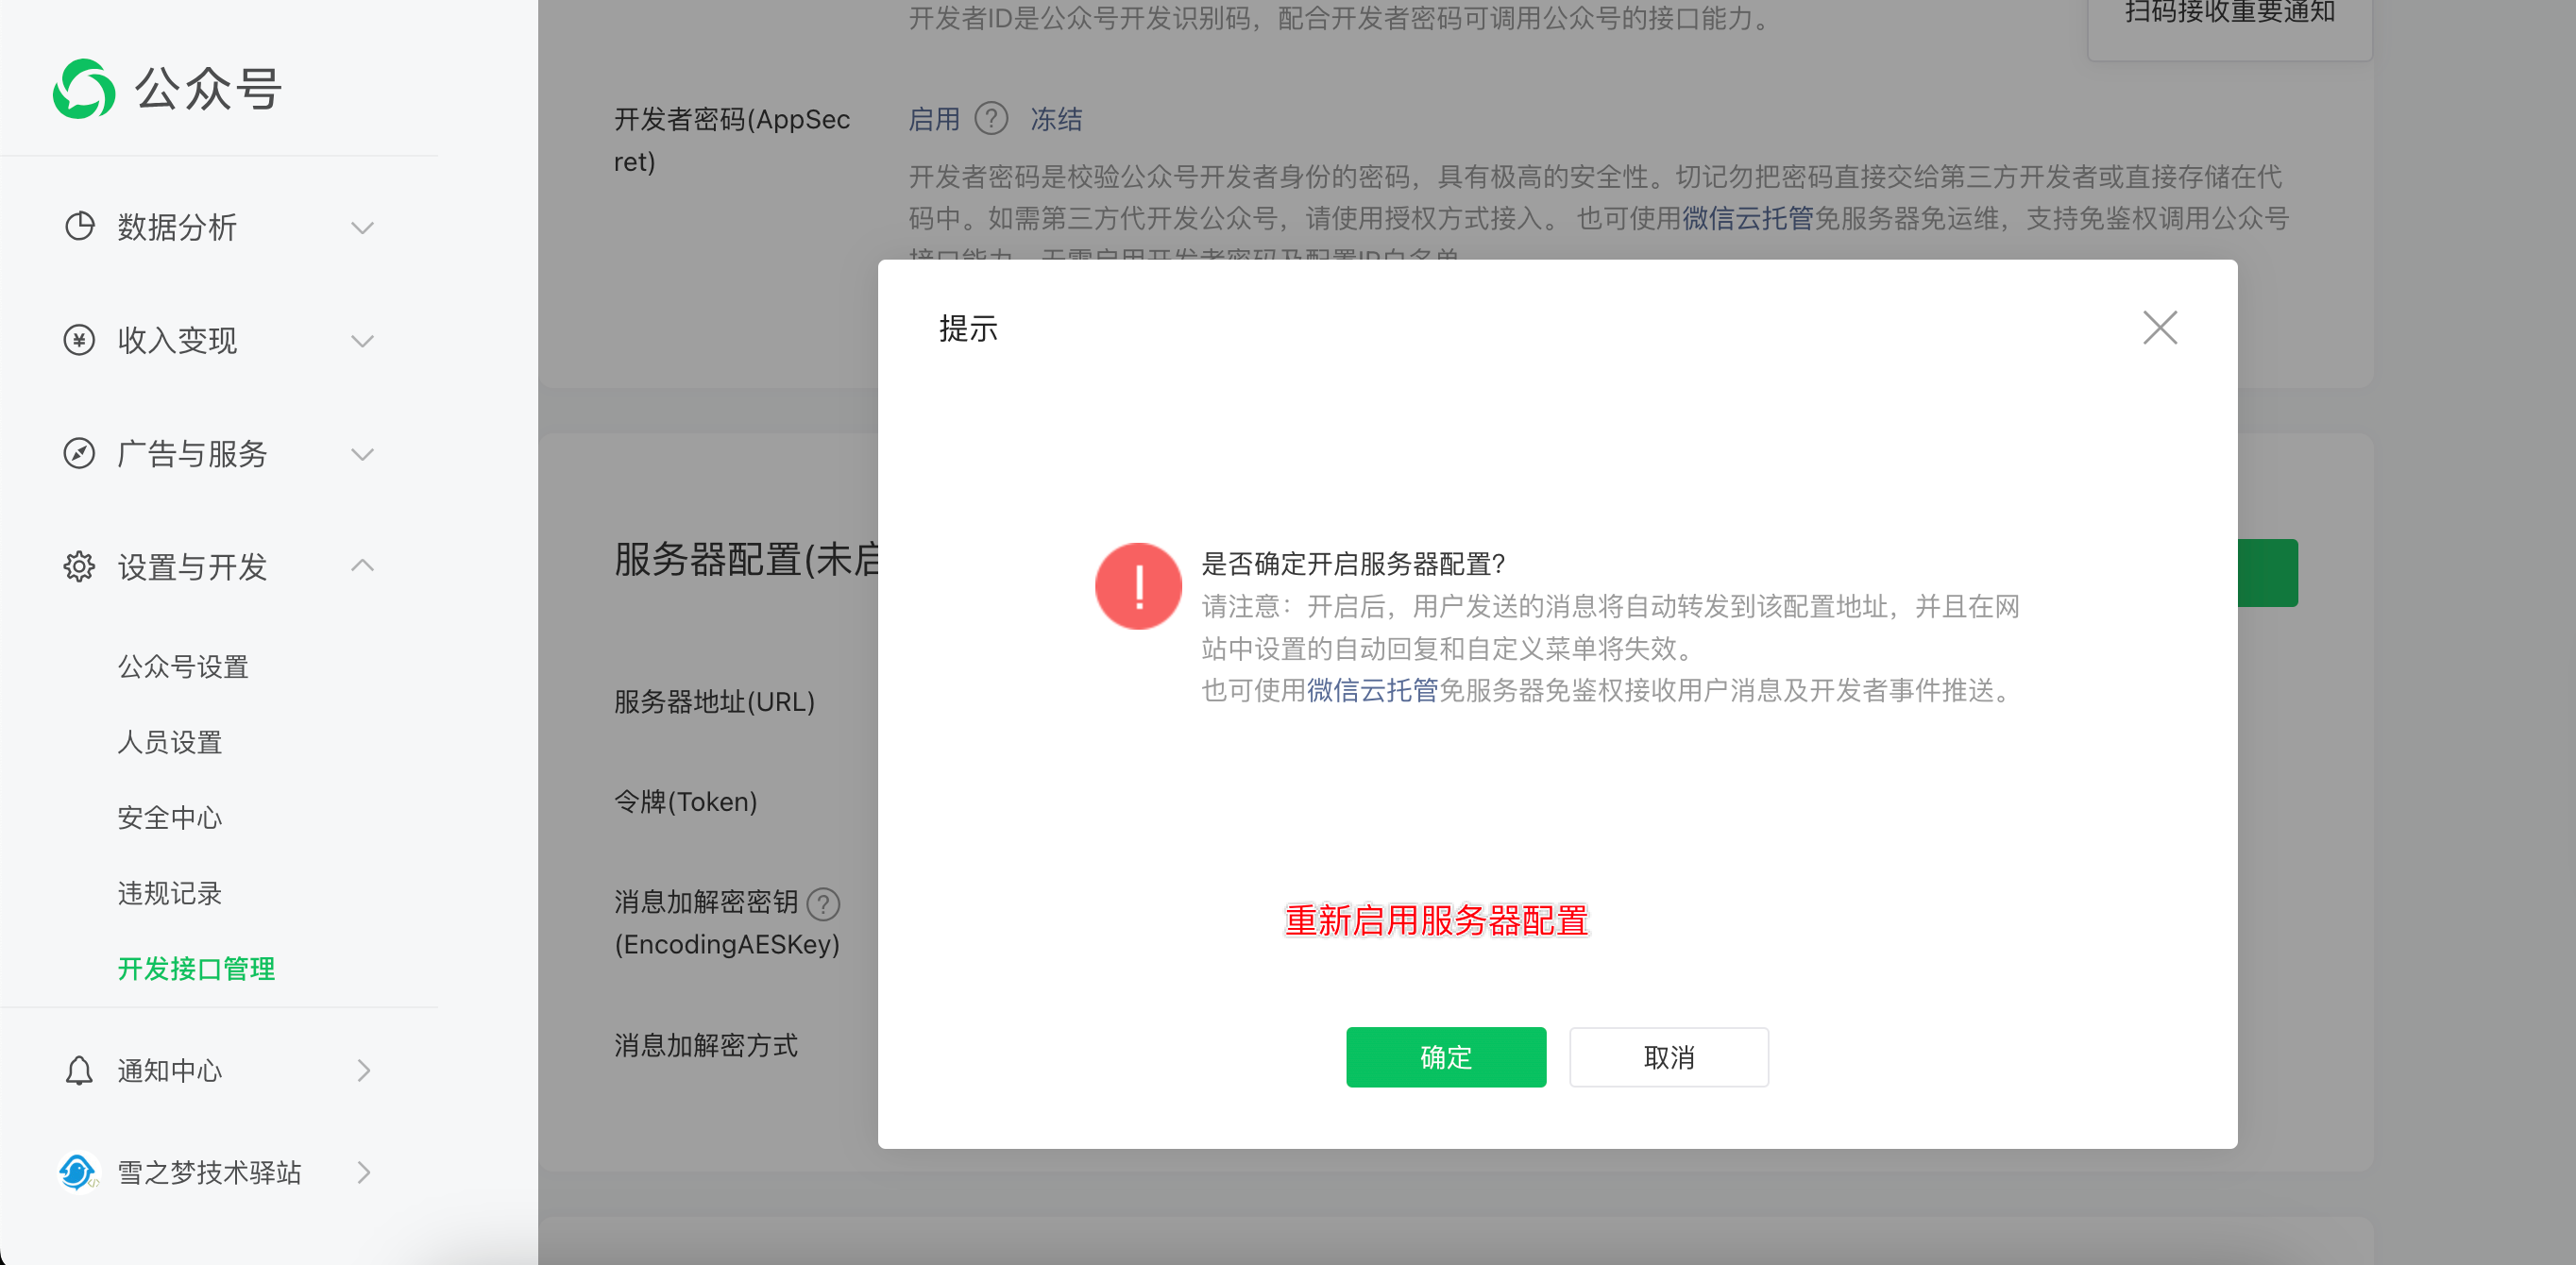Click help icon beside 消息加解密密钥

pyautogui.click(x=823, y=903)
